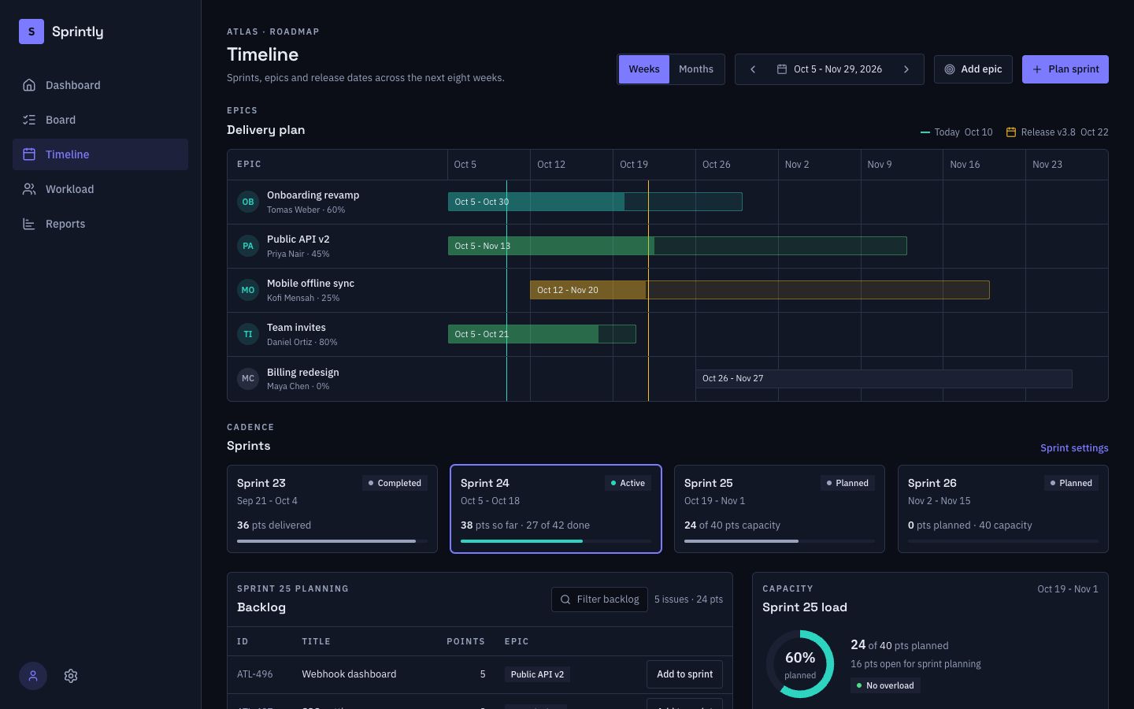Switch timeline view to Months
Viewport: 1134px width, 709px height.
point(696,69)
